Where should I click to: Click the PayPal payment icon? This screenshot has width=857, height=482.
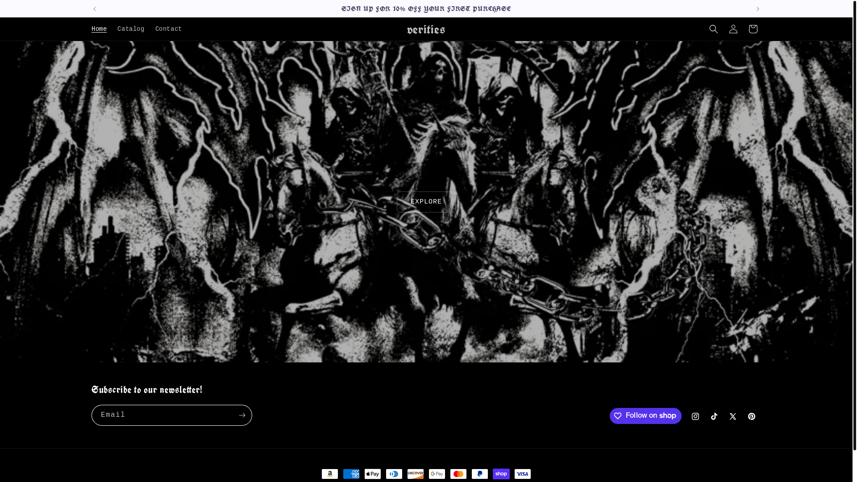[480, 474]
